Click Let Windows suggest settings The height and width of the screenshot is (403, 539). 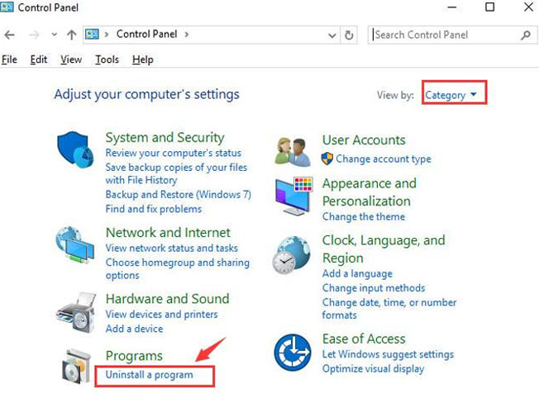click(388, 354)
